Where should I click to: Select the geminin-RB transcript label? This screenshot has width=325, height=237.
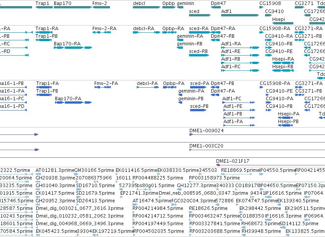coord(189,44)
